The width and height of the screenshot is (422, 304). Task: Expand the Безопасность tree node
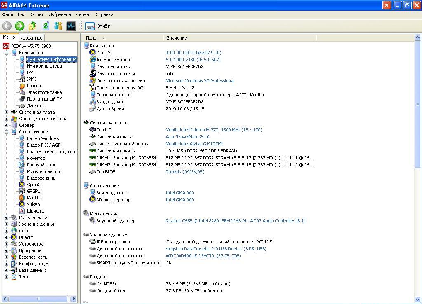coord(6,257)
